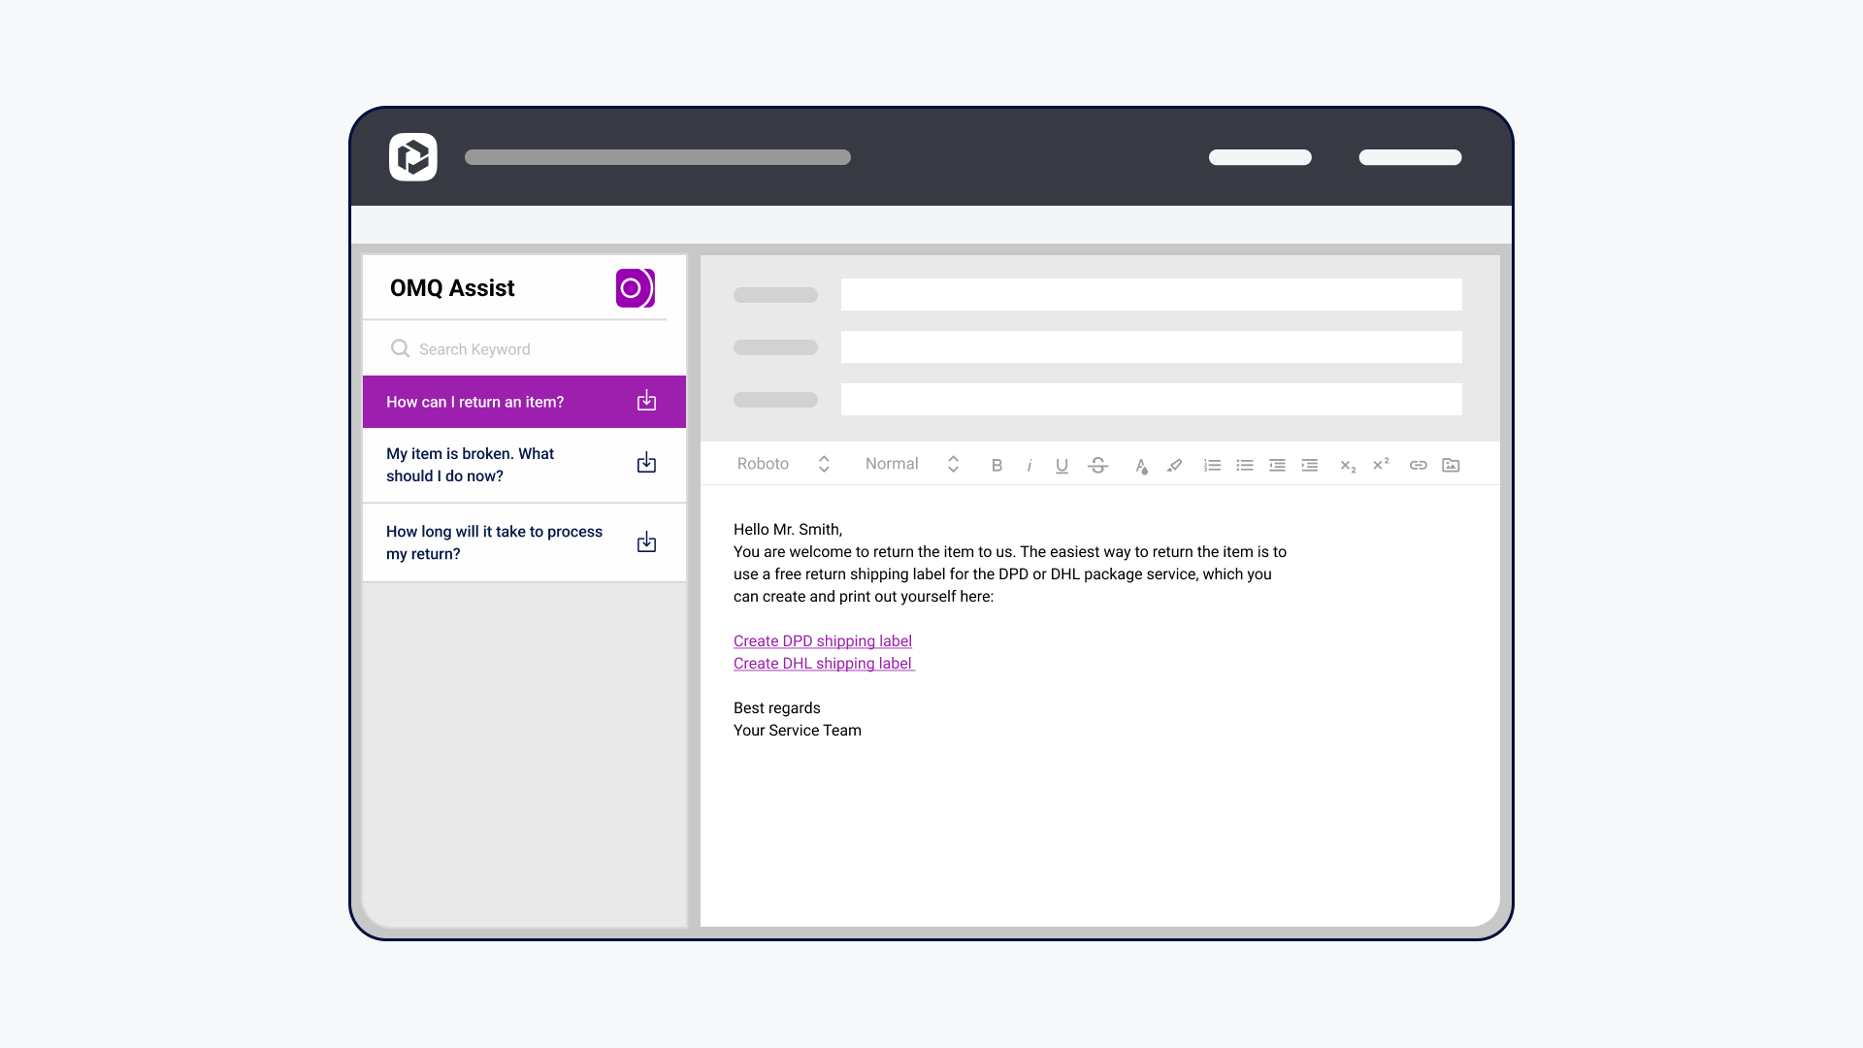Click the 'OMQ Assist' panel title
The image size is (1863, 1048).
[x=452, y=288]
